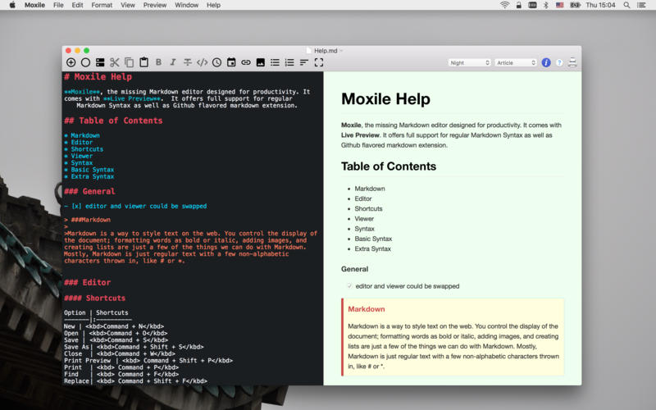Open the Notification Center list icon
Screen dimensions: 656x410
641,5
